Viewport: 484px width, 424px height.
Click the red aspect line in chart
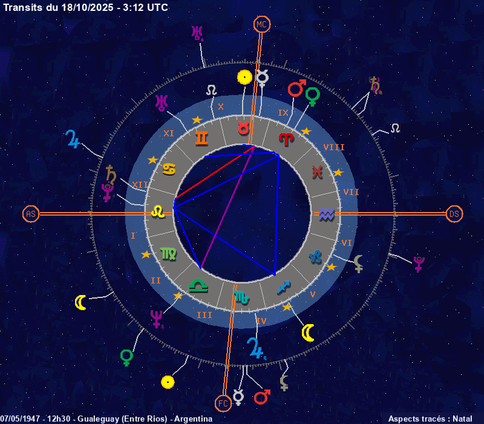tap(212, 173)
